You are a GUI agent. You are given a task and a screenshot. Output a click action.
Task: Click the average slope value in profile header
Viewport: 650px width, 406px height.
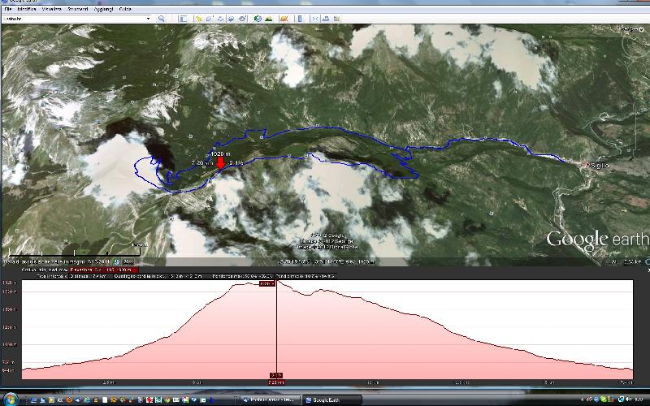tap(305, 276)
